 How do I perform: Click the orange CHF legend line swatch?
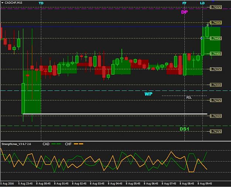click(x=78, y=144)
